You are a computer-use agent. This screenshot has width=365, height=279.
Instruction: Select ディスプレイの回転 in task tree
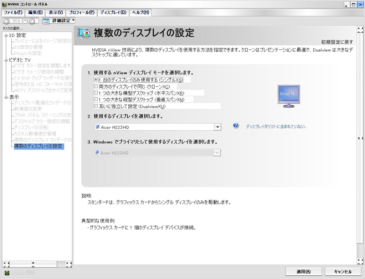coord(31,127)
